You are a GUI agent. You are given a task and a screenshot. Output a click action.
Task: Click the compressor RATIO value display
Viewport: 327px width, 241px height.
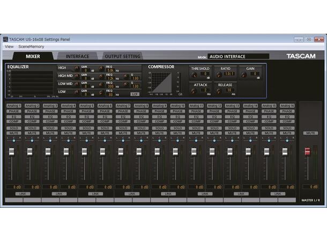point(229,74)
